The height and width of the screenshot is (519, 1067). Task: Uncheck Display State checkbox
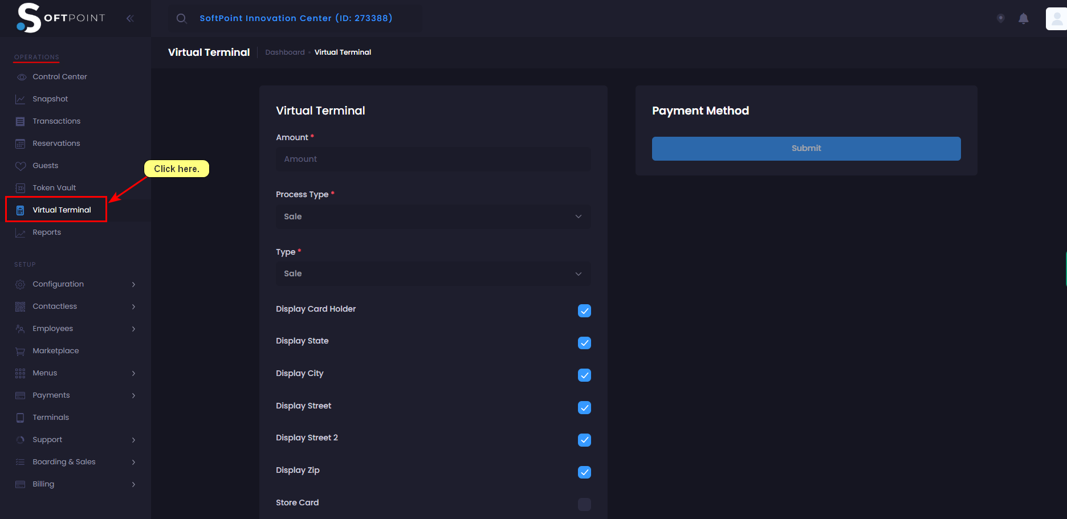coord(584,343)
